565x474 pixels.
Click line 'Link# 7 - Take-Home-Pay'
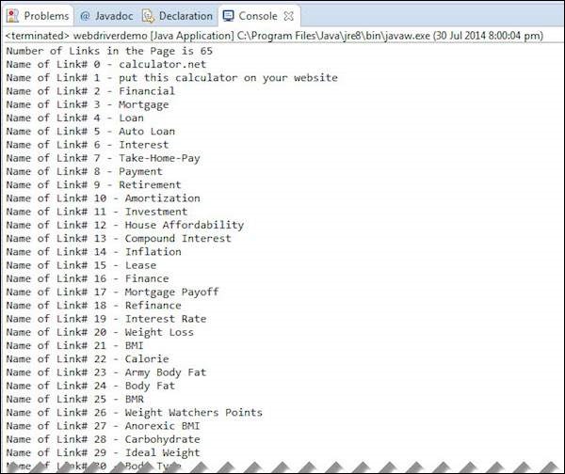tap(103, 158)
